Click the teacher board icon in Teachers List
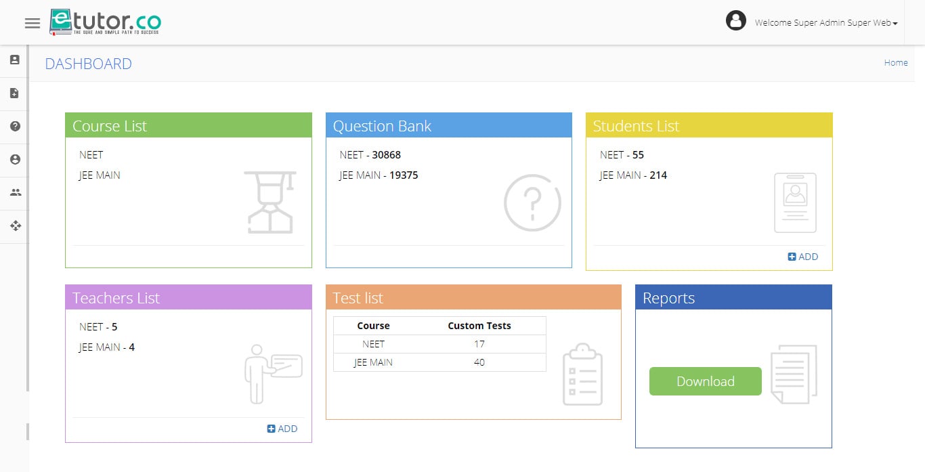 tap(273, 373)
